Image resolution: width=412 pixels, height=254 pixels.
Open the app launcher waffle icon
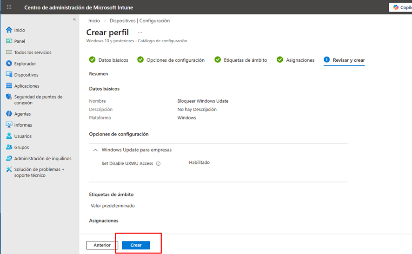pyautogui.click(x=9, y=7)
